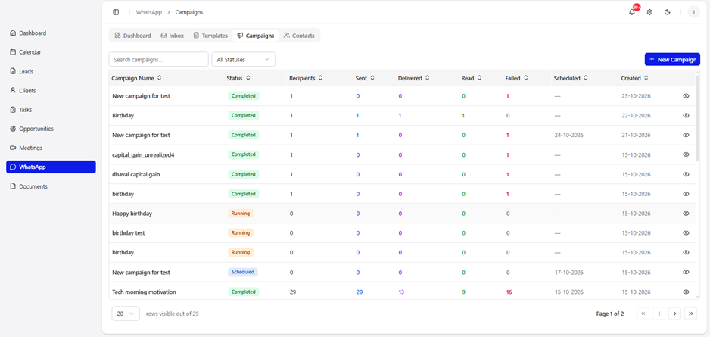
Task: Sort by Created column
Action: point(634,78)
